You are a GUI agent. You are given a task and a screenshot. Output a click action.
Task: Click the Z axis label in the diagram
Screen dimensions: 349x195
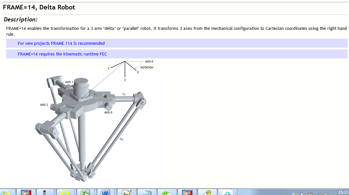coord(125,80)
